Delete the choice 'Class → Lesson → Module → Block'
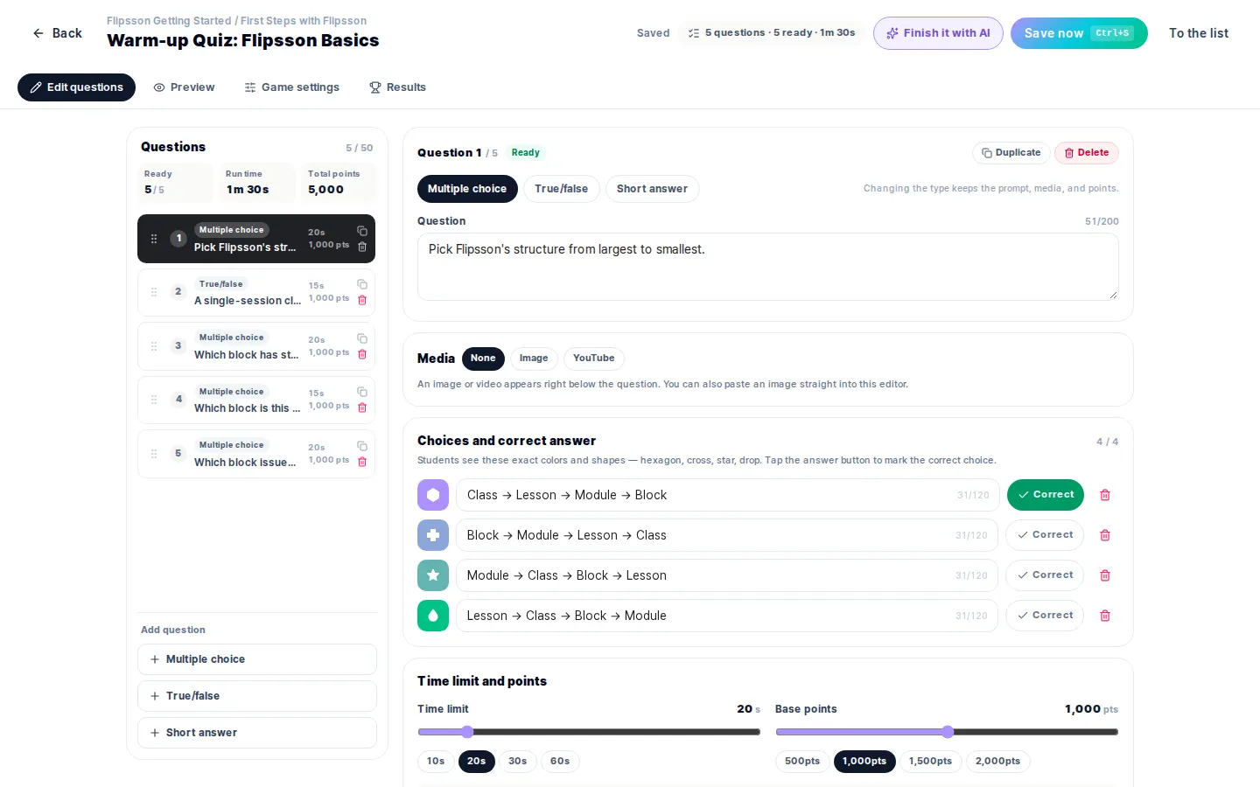This screenshot has width=1260, height=787. [x=1105, y=495]
